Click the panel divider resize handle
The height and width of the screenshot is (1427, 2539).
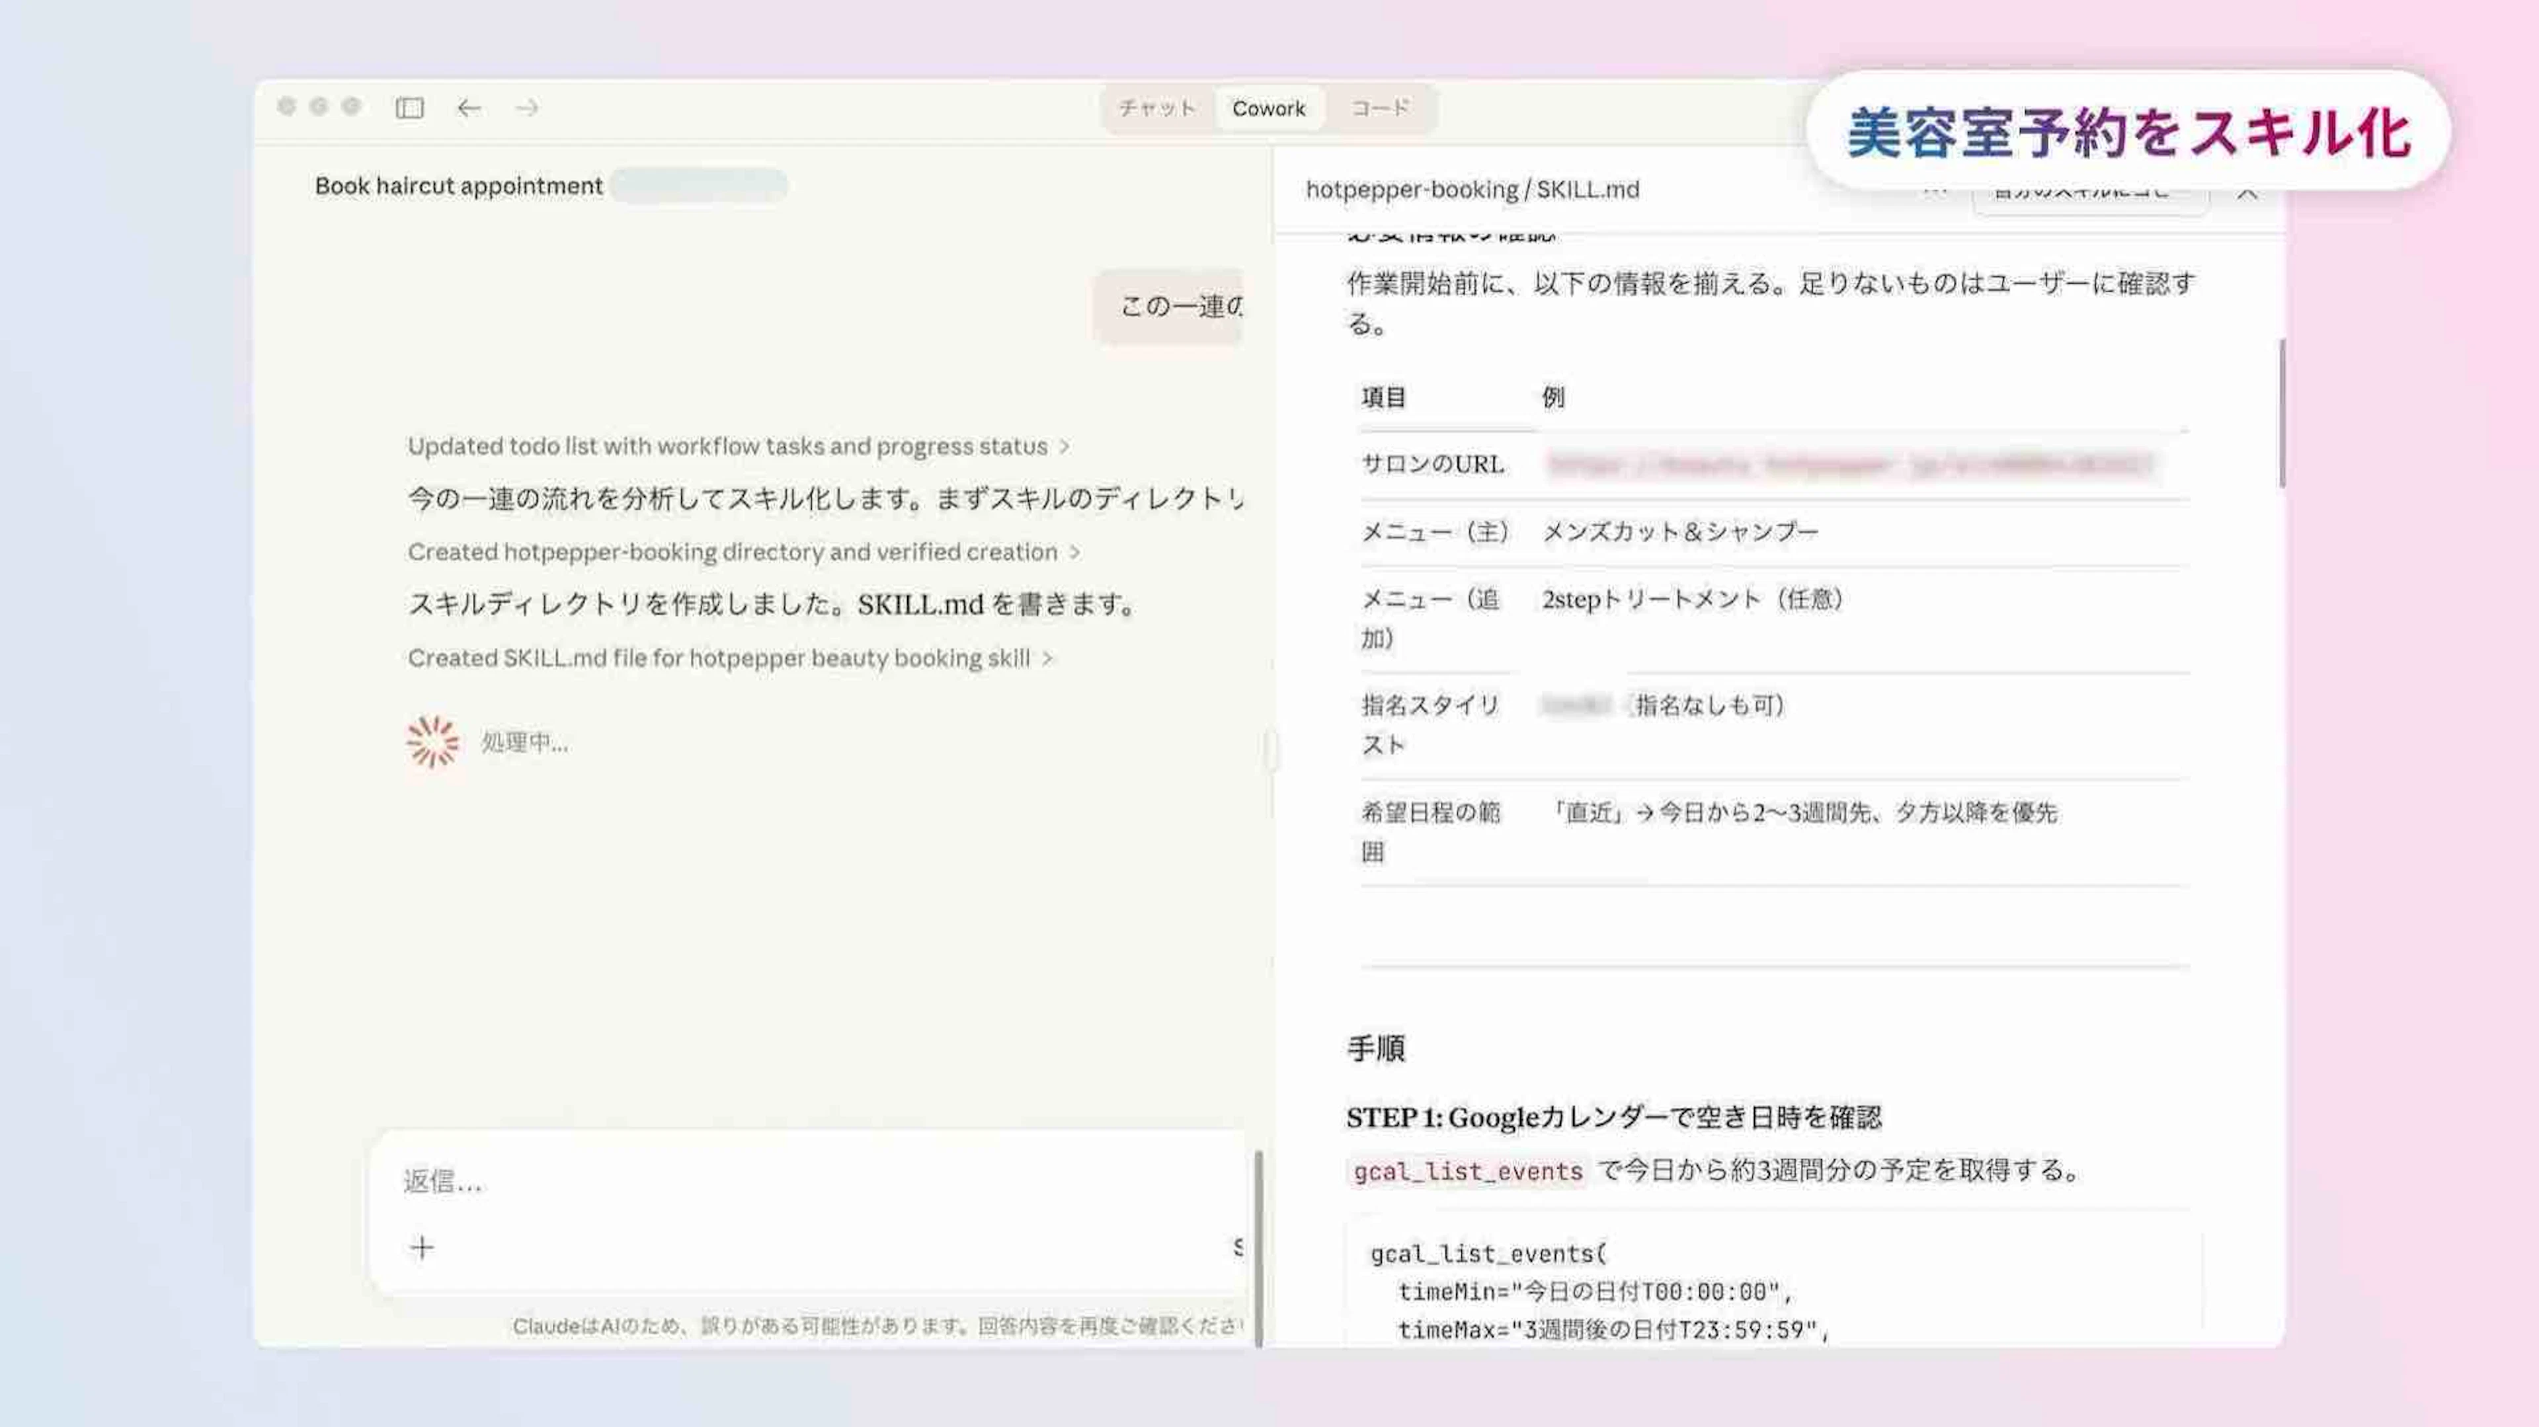click(1271, 751)
